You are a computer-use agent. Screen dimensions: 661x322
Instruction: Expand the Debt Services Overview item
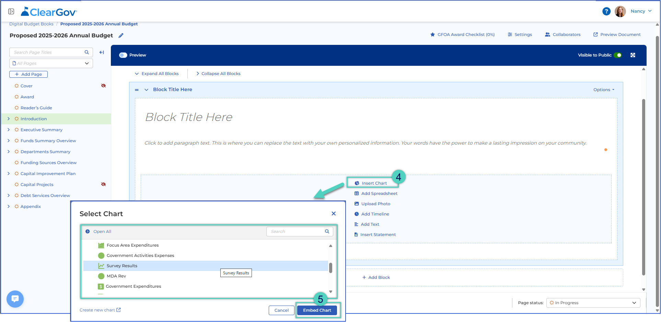pos(9,196)
